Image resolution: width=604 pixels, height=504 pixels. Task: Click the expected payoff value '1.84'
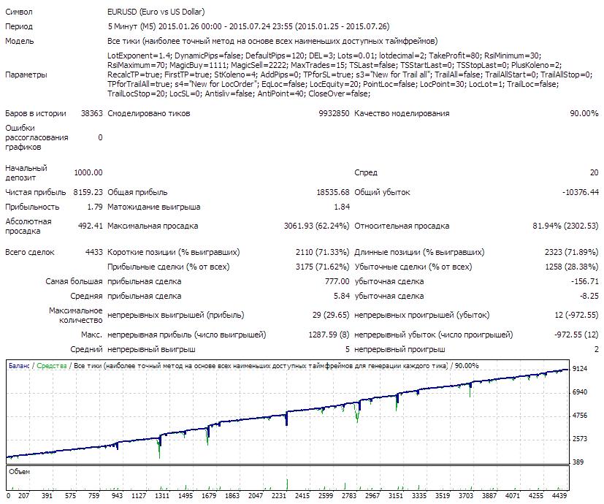click(x=342, y=207)
